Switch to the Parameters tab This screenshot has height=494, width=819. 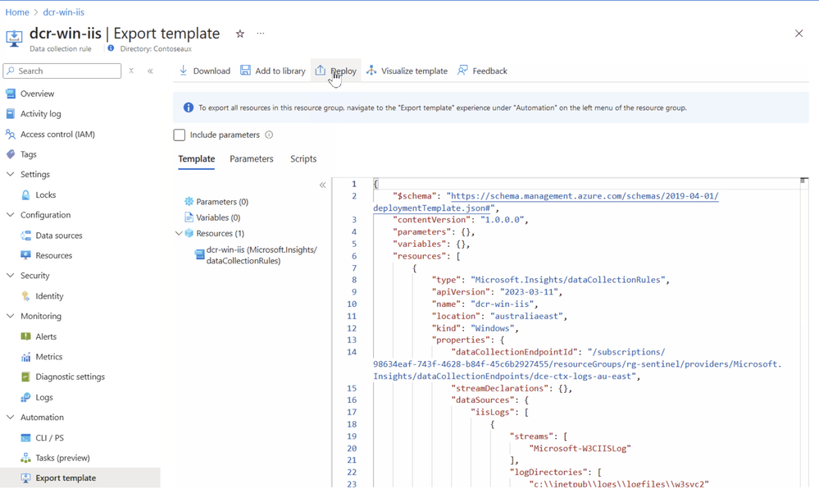pos(252,159)
